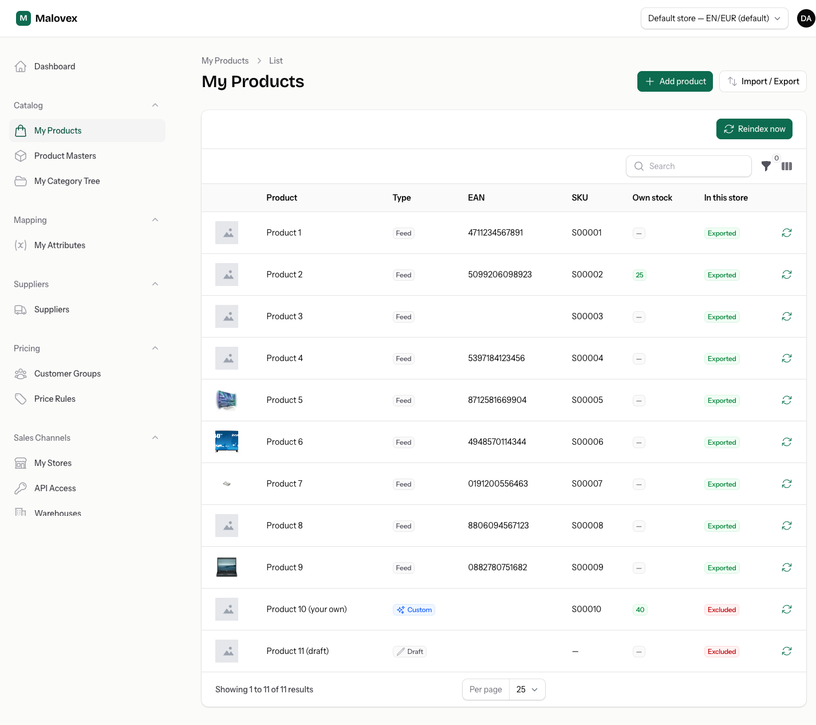Open the Product 9 laptop thumbnail
816x725 pixels.
pyautogui.click(x=227, y=567)
